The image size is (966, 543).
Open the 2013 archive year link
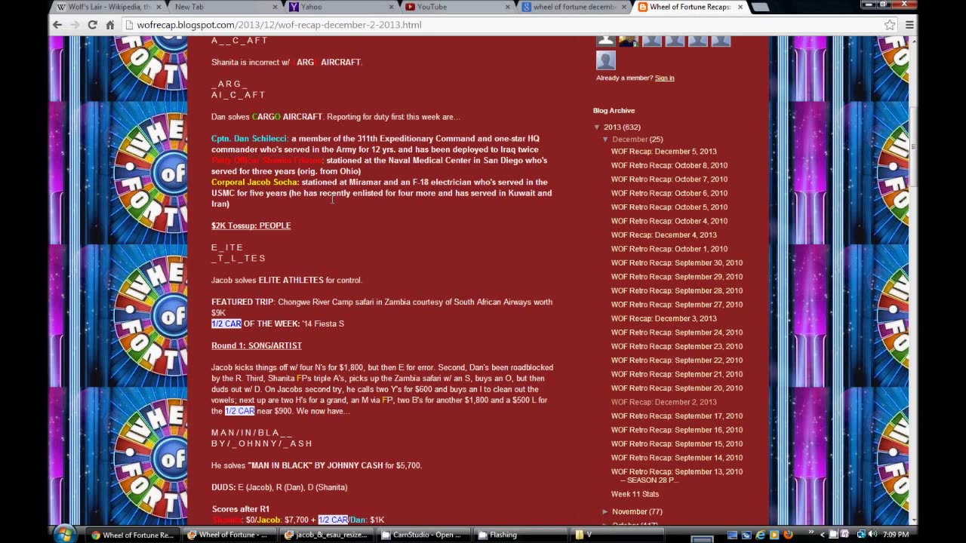(x=613, y=127)
